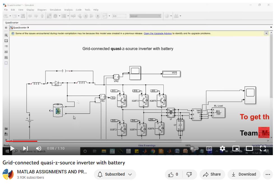The image size is (276, 184).
Task: Click the channel avatar logo
Action: [x=8, y=174]
